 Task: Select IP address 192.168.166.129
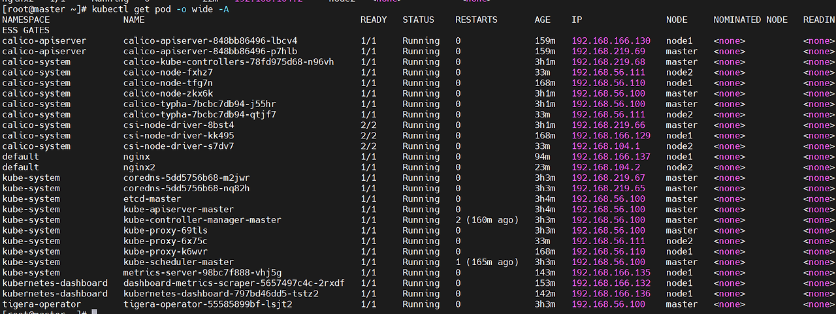(x=611, y=136)
